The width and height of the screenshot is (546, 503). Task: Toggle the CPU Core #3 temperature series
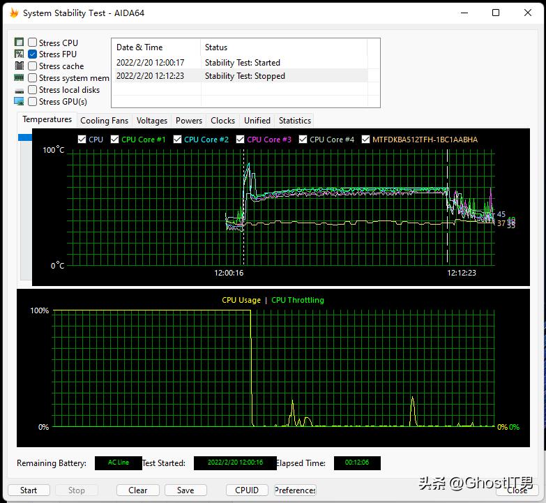(241, 140)
